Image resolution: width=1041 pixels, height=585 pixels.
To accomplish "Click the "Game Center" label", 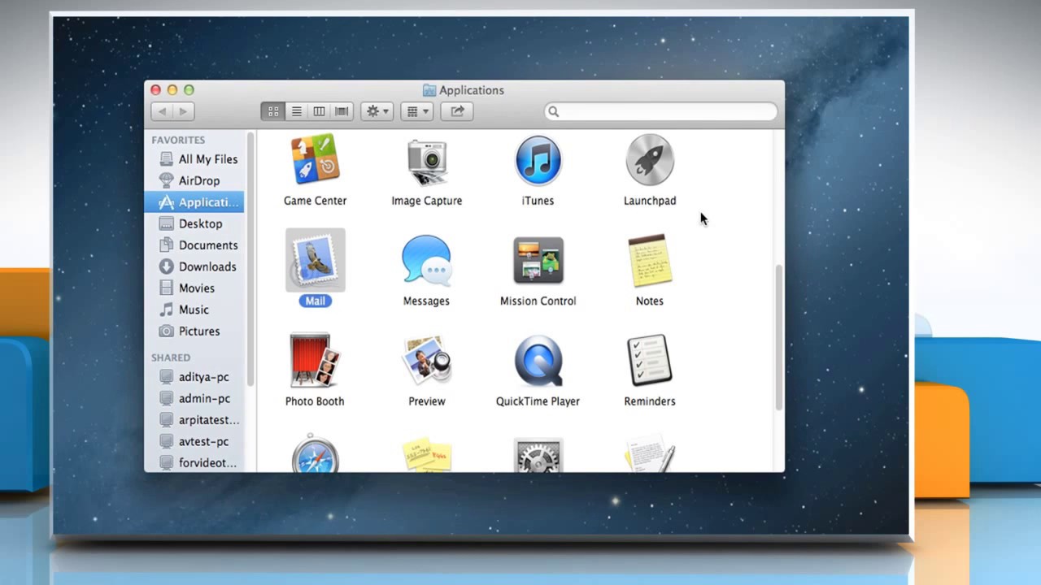I will [315, 201].
